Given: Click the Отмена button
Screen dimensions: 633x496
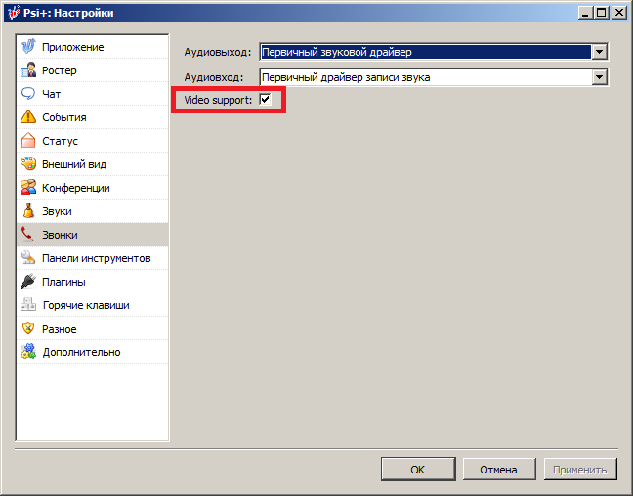Looking at the screenshot, I should pos(498,470).
